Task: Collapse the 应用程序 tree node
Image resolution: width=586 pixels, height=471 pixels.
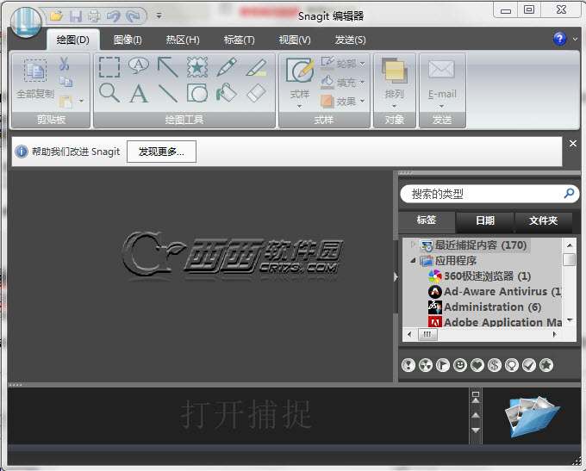Action: pos(413,261)
